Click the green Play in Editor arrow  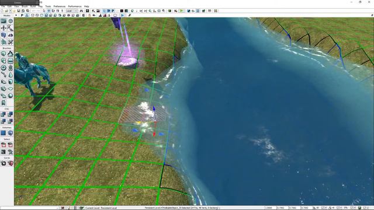[182, 11]
